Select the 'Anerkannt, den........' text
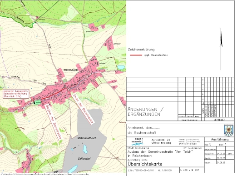This screenshot has height=176, width=237. point(143,128)
